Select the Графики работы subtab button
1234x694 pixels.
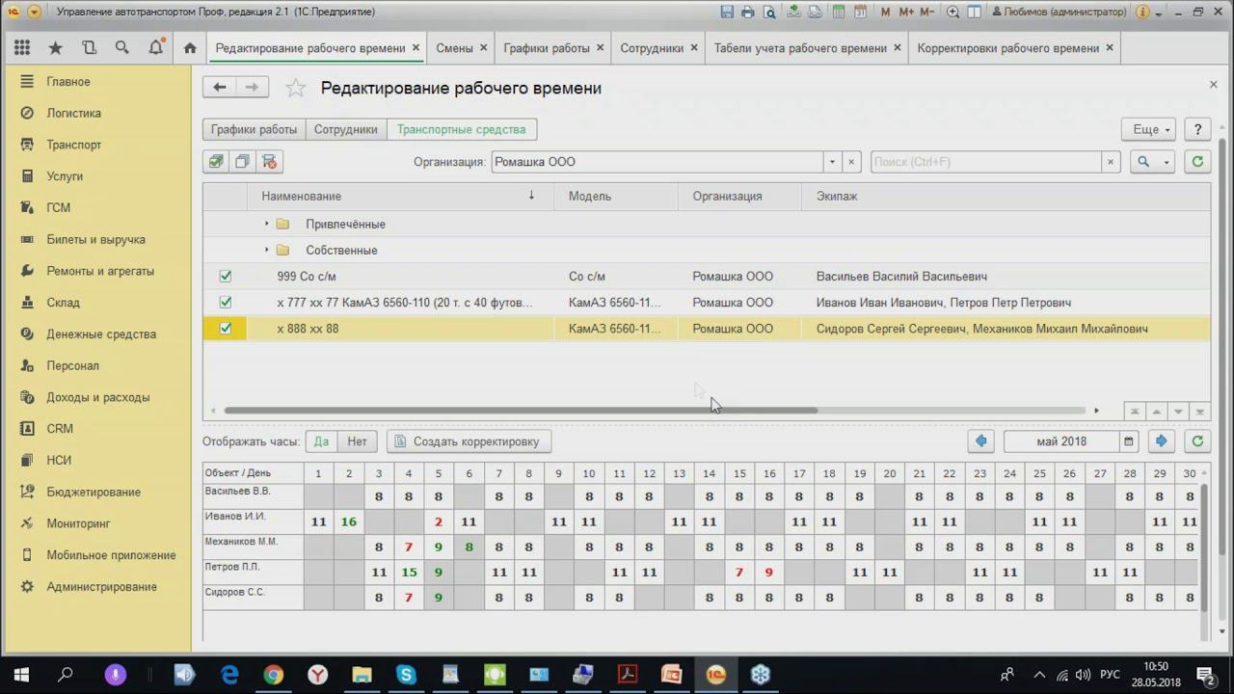click(255, 129)
